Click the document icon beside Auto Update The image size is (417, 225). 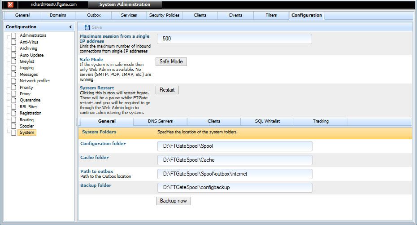coord(14,55)
